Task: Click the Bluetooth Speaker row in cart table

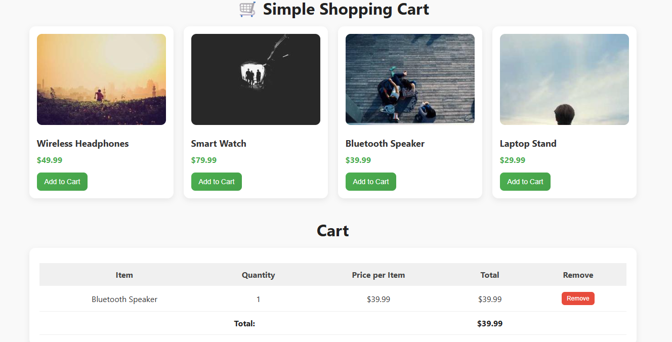Action: coord(124,300)
